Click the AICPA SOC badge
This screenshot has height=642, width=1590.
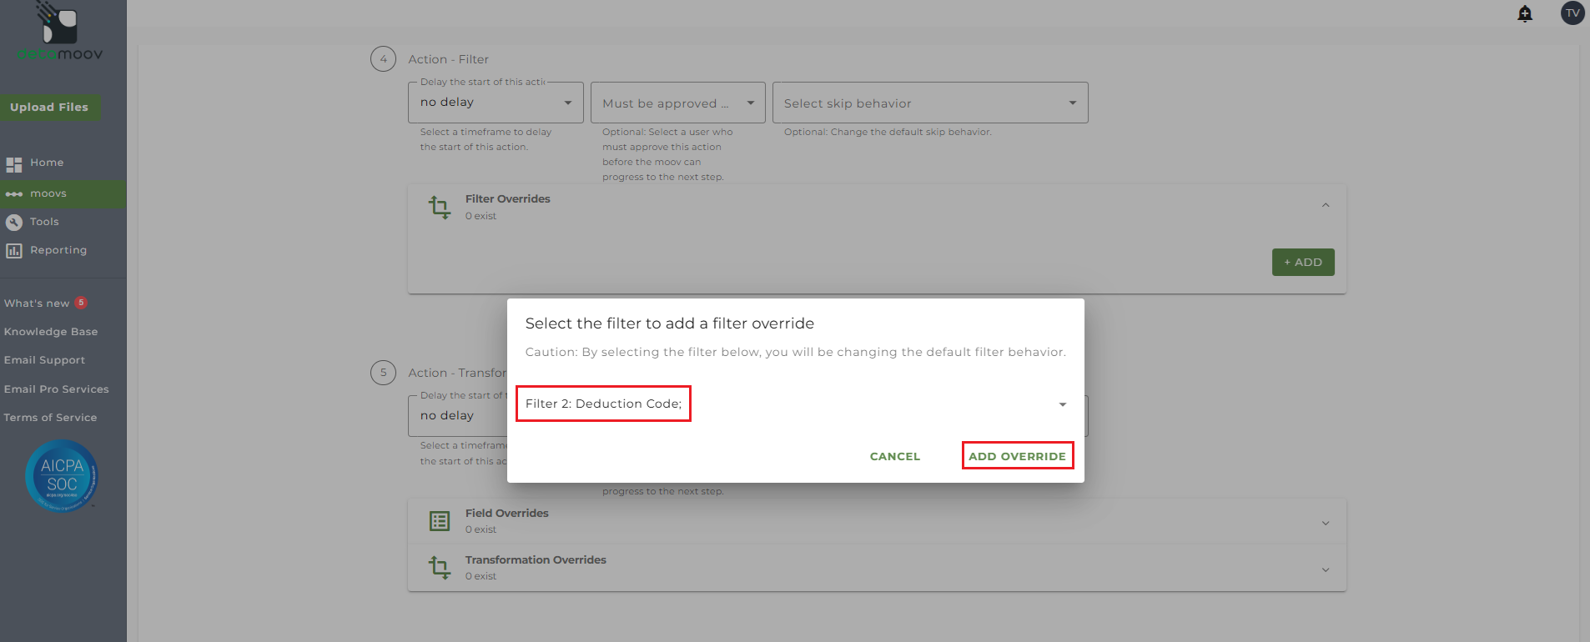62,476
